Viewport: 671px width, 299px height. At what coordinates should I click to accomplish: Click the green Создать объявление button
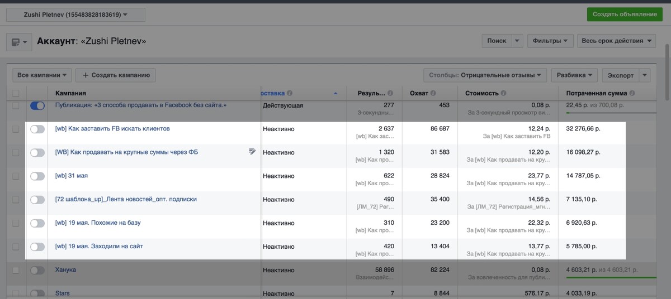tap(625, 15)
